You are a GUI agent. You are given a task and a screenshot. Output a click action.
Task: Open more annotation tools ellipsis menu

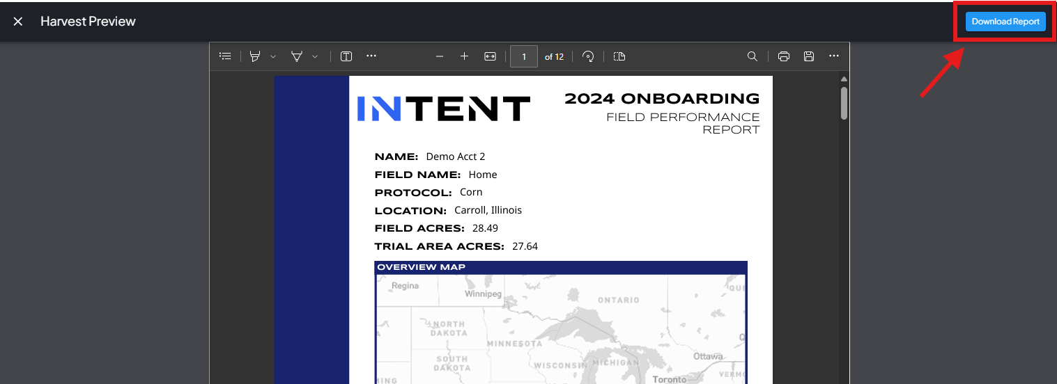pyautogui.click(x=371, y=56)
